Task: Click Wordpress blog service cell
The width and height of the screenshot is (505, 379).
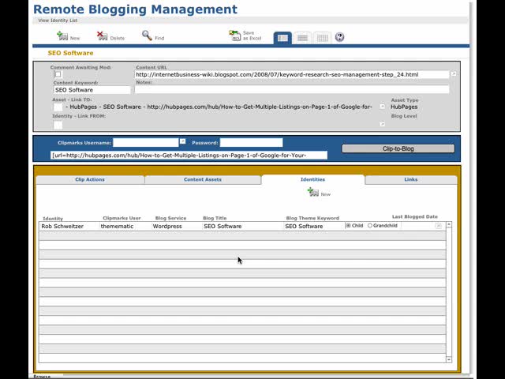Action: point(177,227)
